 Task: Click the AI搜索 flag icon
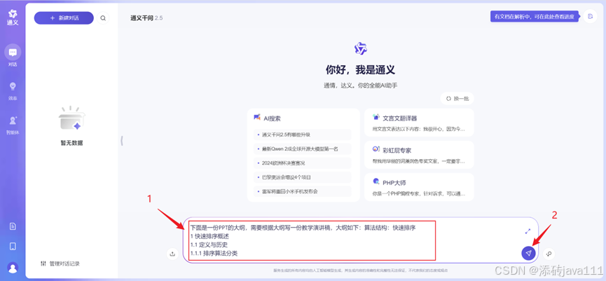(257, 118)
